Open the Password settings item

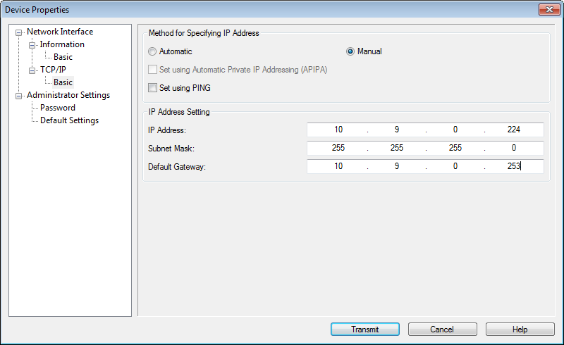(58, 108)
